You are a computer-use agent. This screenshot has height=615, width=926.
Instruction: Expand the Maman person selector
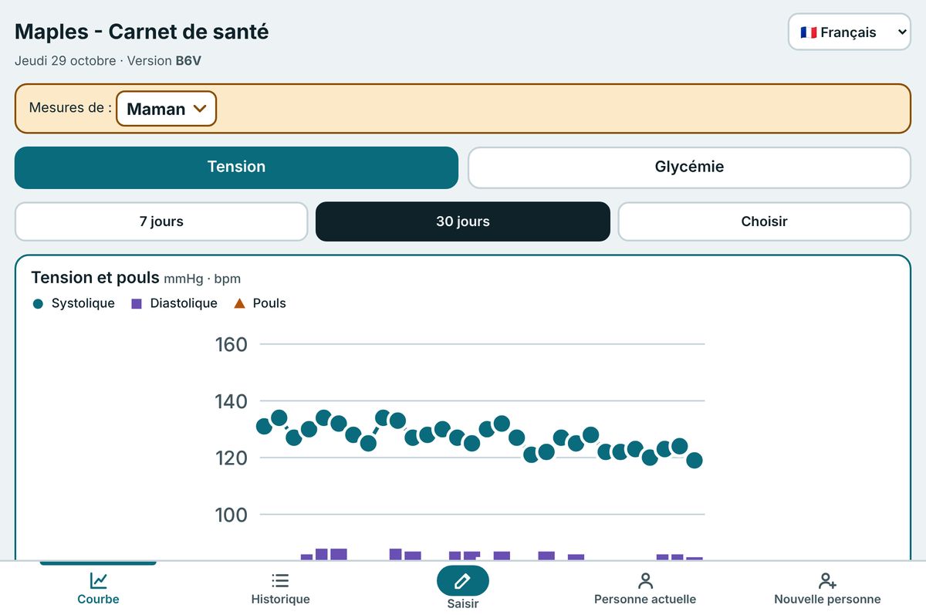tap(167, 109)
